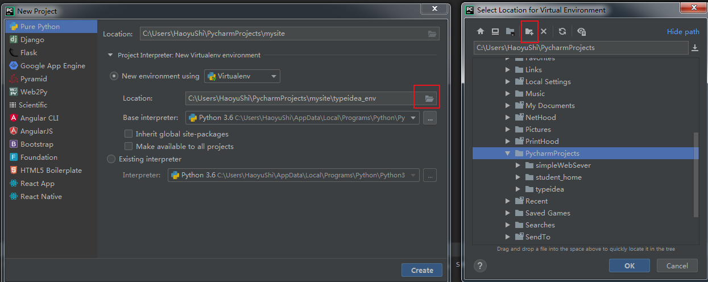This screenshot has height=282, width=708.
Task: Choose Foundation project type
Action: [x=51, y=157]
